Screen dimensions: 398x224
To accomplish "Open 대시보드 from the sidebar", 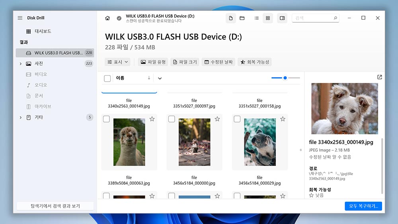I will 55,31.
